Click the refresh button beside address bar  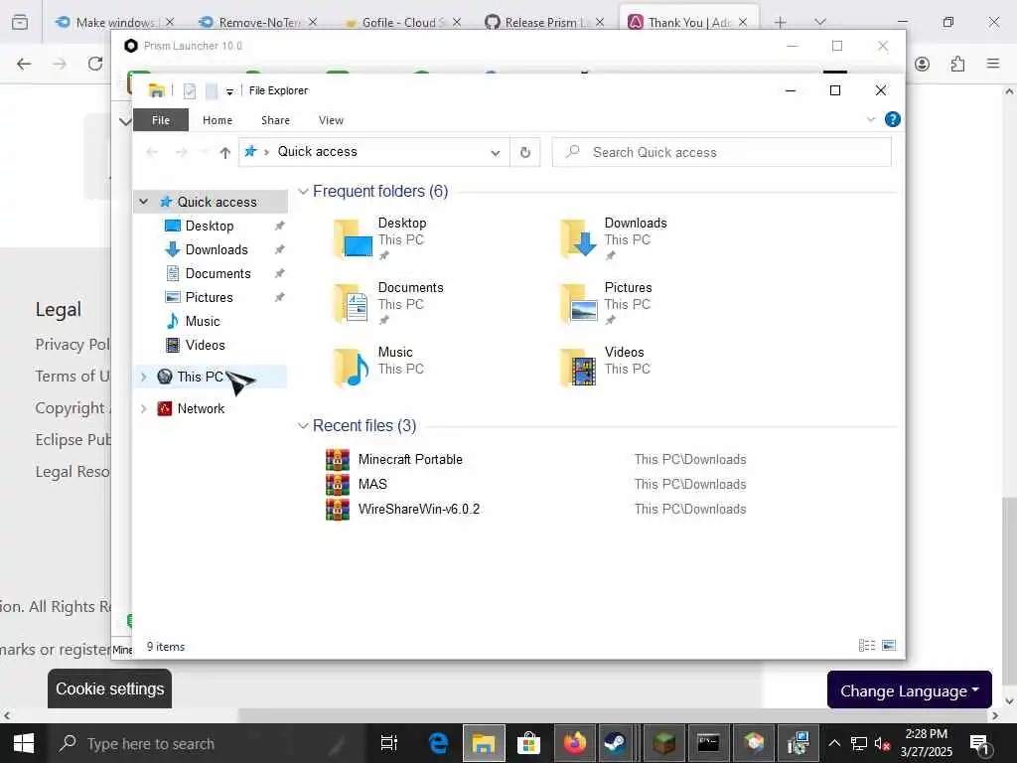[524, 152]
